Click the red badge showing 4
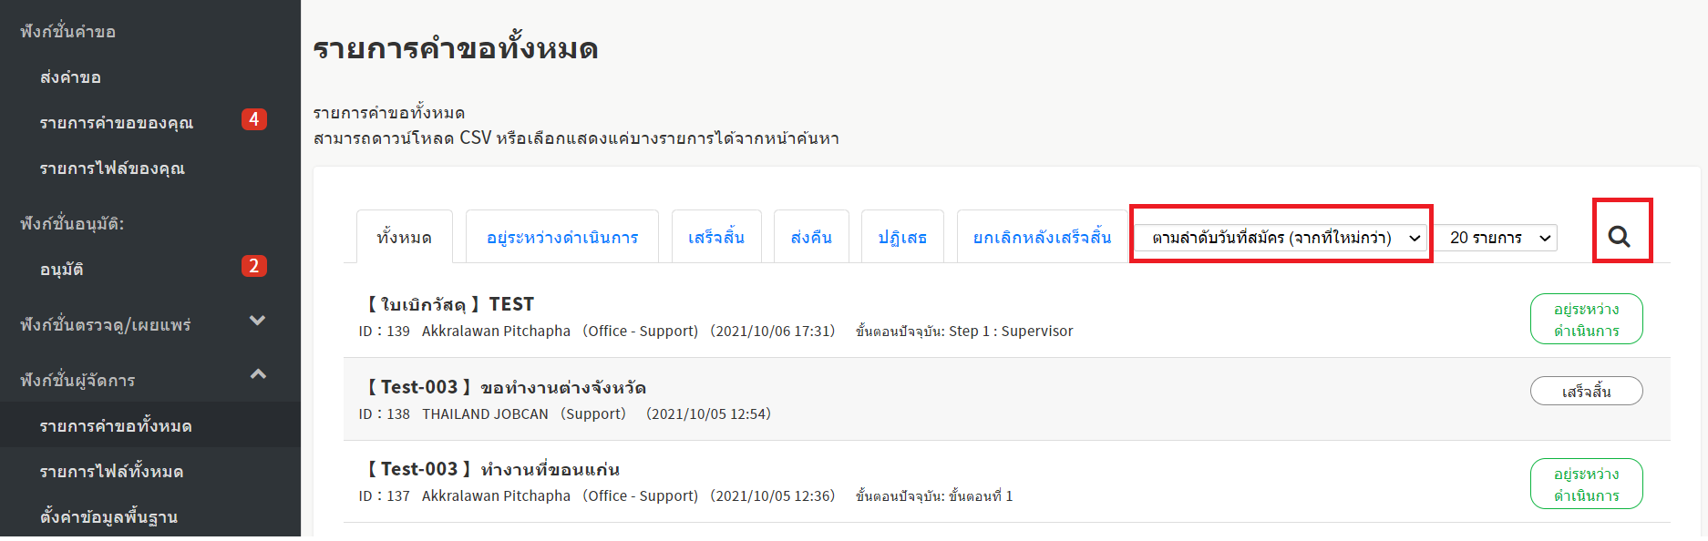Screen dimensions: 1708x541 (x=253, y=120)
